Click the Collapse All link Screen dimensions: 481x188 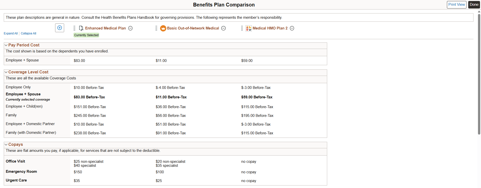tap(28, 33)
